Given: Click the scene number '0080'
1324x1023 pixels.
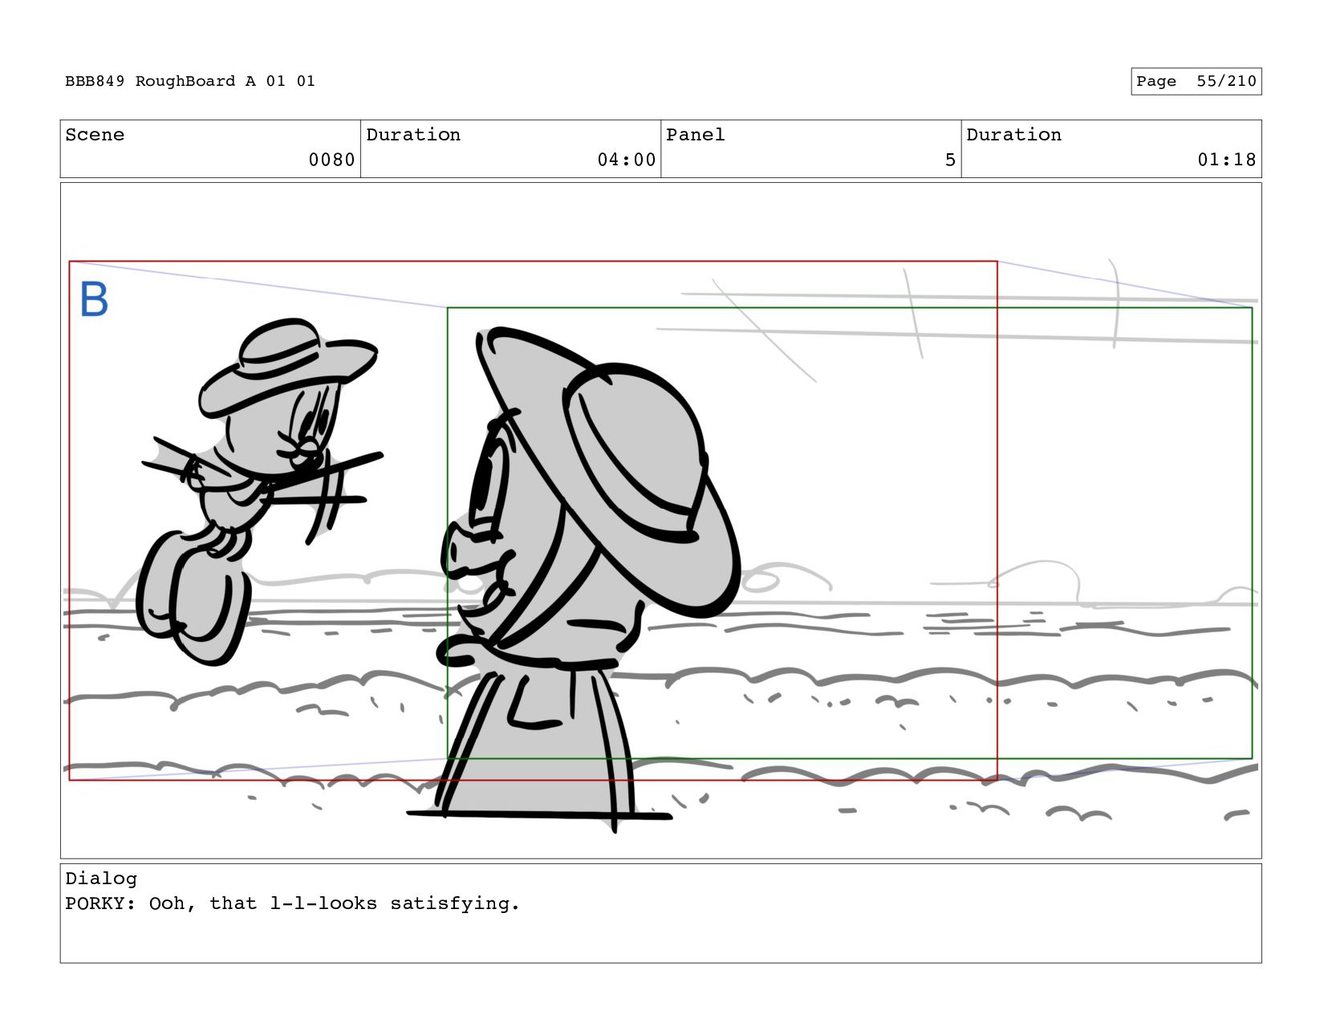Looking at the screenshot, I should 331,160.
